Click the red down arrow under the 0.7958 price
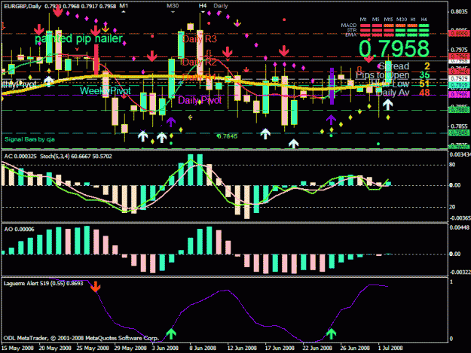 pyautogui.click(x=369, y=59)
